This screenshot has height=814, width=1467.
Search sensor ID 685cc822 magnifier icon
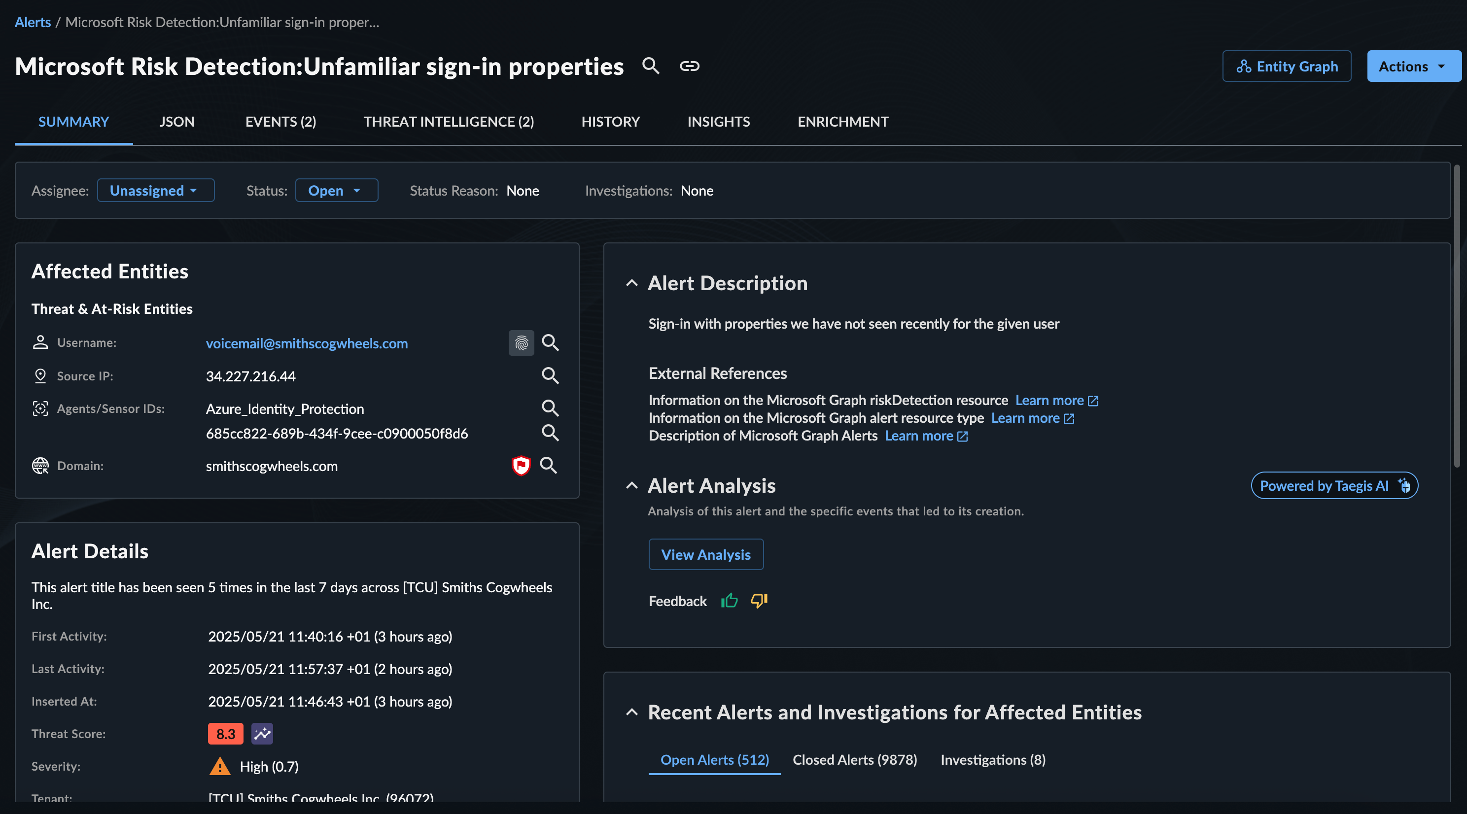coord(550,433)
